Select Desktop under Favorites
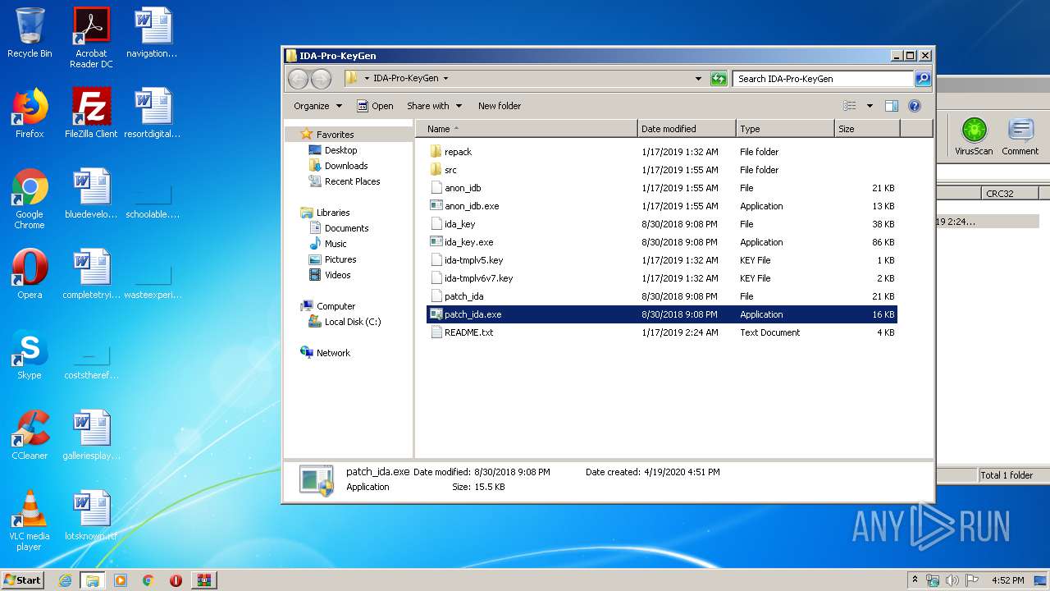Image resolution: width=1050 pixels, height=591 pixels. (340, 150)
